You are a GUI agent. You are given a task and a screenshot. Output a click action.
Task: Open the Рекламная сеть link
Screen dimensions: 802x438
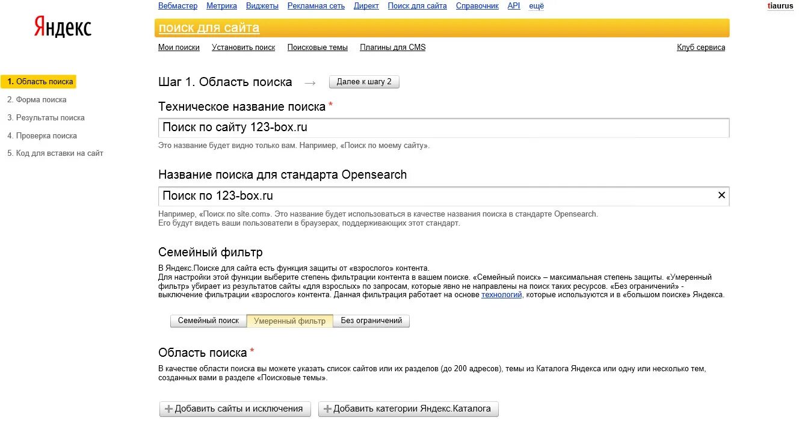pyautogui.click(x=316, y=6)
